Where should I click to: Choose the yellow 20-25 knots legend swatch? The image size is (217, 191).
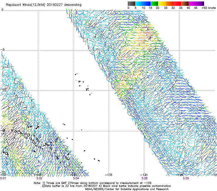[x=162, y=4]
